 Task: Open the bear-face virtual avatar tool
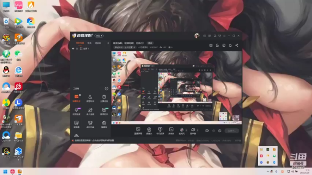[x=90, y=124]
